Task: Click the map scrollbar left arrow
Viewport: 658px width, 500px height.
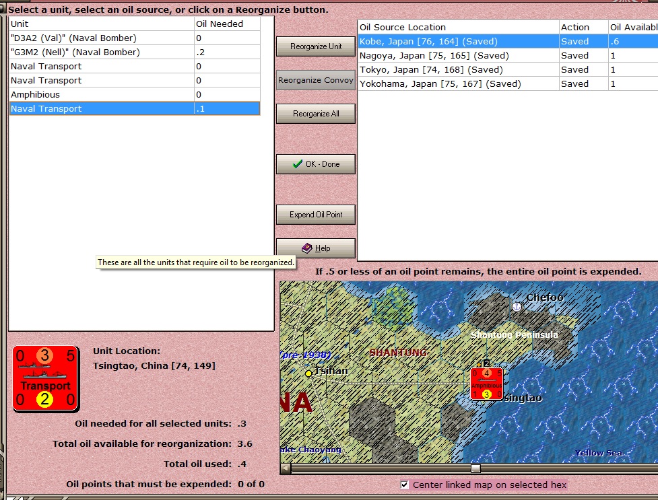Action: click(x=286, y=468)
